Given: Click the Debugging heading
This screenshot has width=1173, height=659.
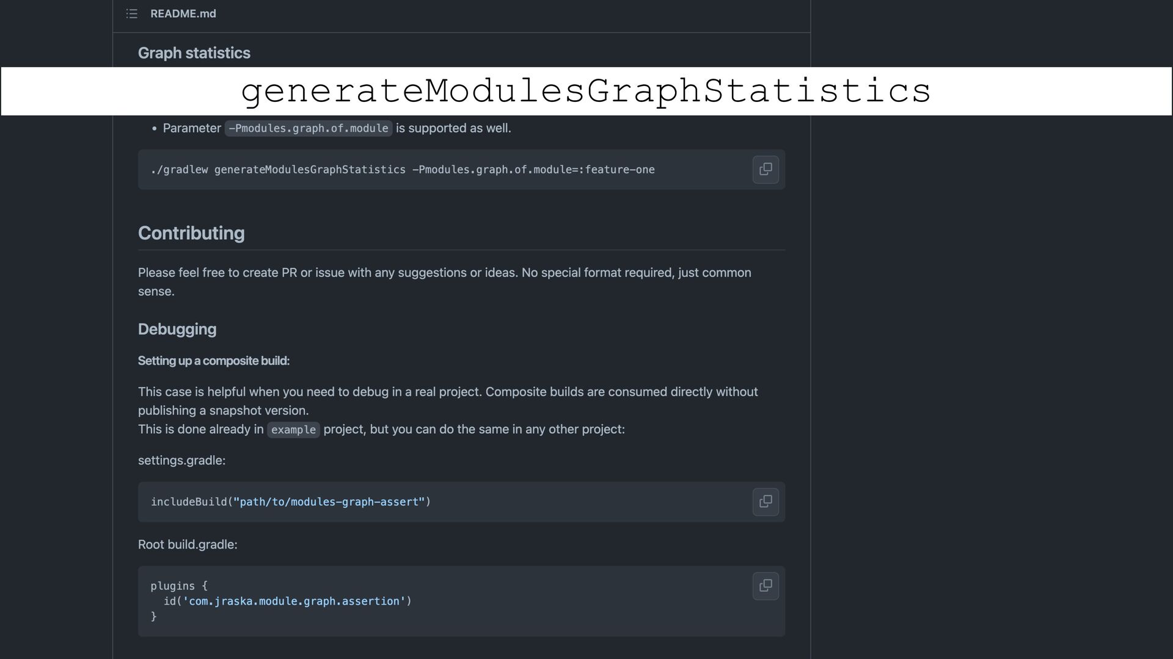Looking at the screenshot, I should pos(177,329).
